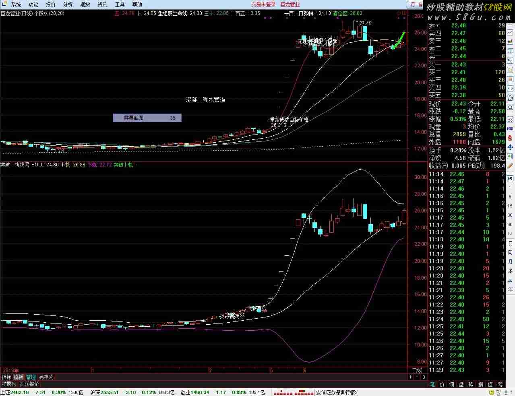Click 交易未登录 trading login link
The height and width of the screenshot is (396, 515).
click(x=264, y=4)
